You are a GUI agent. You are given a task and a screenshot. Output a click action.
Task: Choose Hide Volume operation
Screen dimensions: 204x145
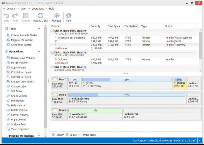coord(16,105)
